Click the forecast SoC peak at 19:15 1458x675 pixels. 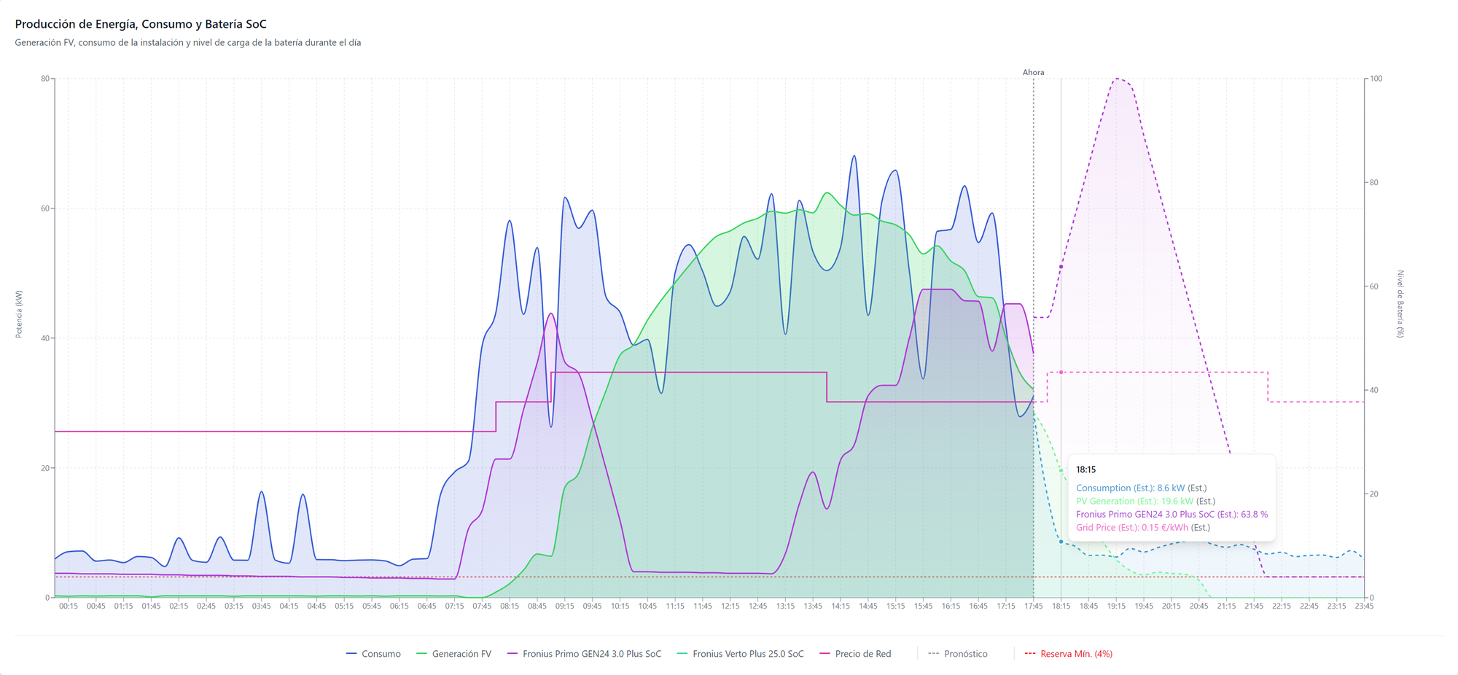[1116, 79]
